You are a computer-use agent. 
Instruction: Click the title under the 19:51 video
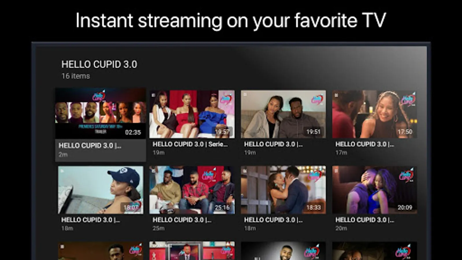tap(273, 144)
